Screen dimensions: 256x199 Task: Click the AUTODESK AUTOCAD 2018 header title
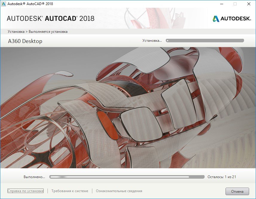(x=50, y=18)
